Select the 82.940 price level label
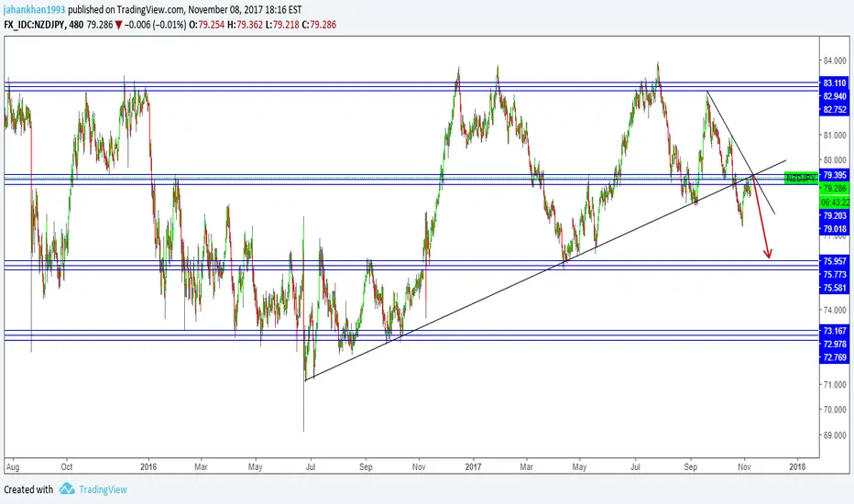854x504 pixels. pyautogui.click(x=835, y=96)
